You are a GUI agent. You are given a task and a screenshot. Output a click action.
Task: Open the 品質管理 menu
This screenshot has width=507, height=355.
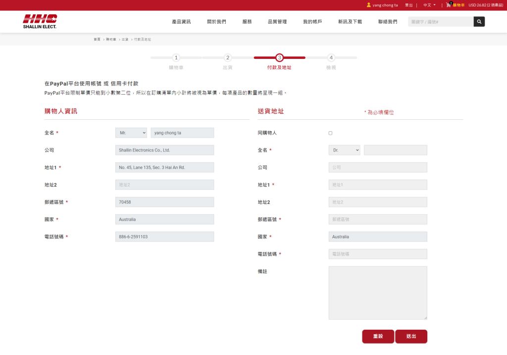click(277, 22)
